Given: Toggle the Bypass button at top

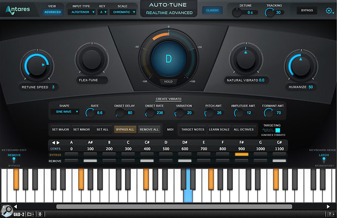Looking at the screenshot, I should click(x=307, y=10).
